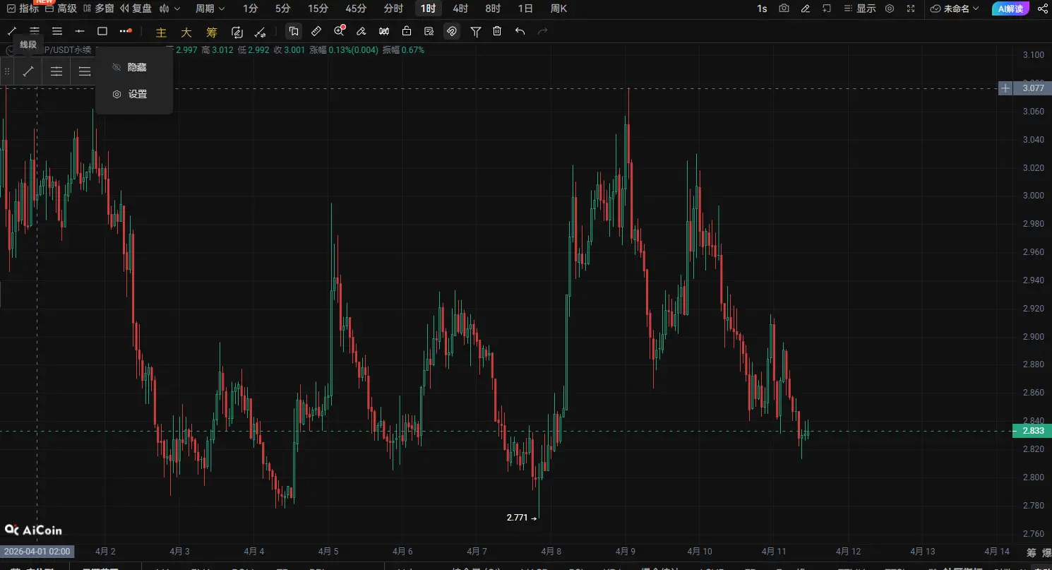The height and width of the screenshot is (570, 1052).
Task: Select the ruler measure tool
Action: tap(316, 31)
